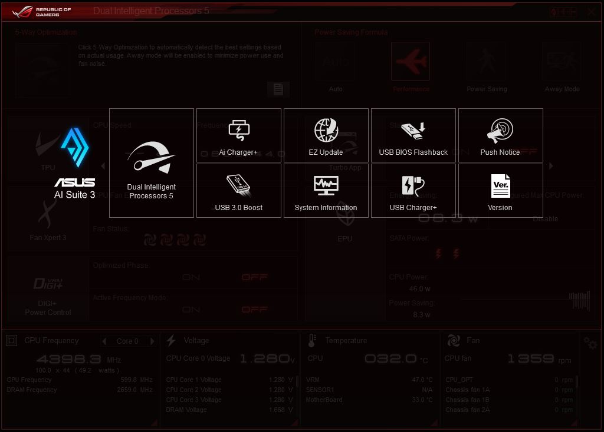Select Performance power mode airplane icon
The width and height of the screenshot is (604, 432).
pos(411,61)
